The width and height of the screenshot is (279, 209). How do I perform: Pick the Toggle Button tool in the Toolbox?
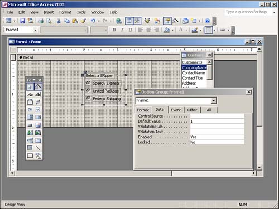[x=38, y=102]
